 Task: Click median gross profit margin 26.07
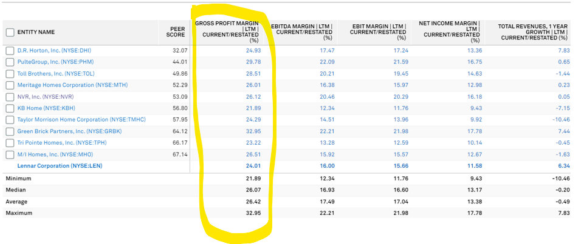coord(253,190)
